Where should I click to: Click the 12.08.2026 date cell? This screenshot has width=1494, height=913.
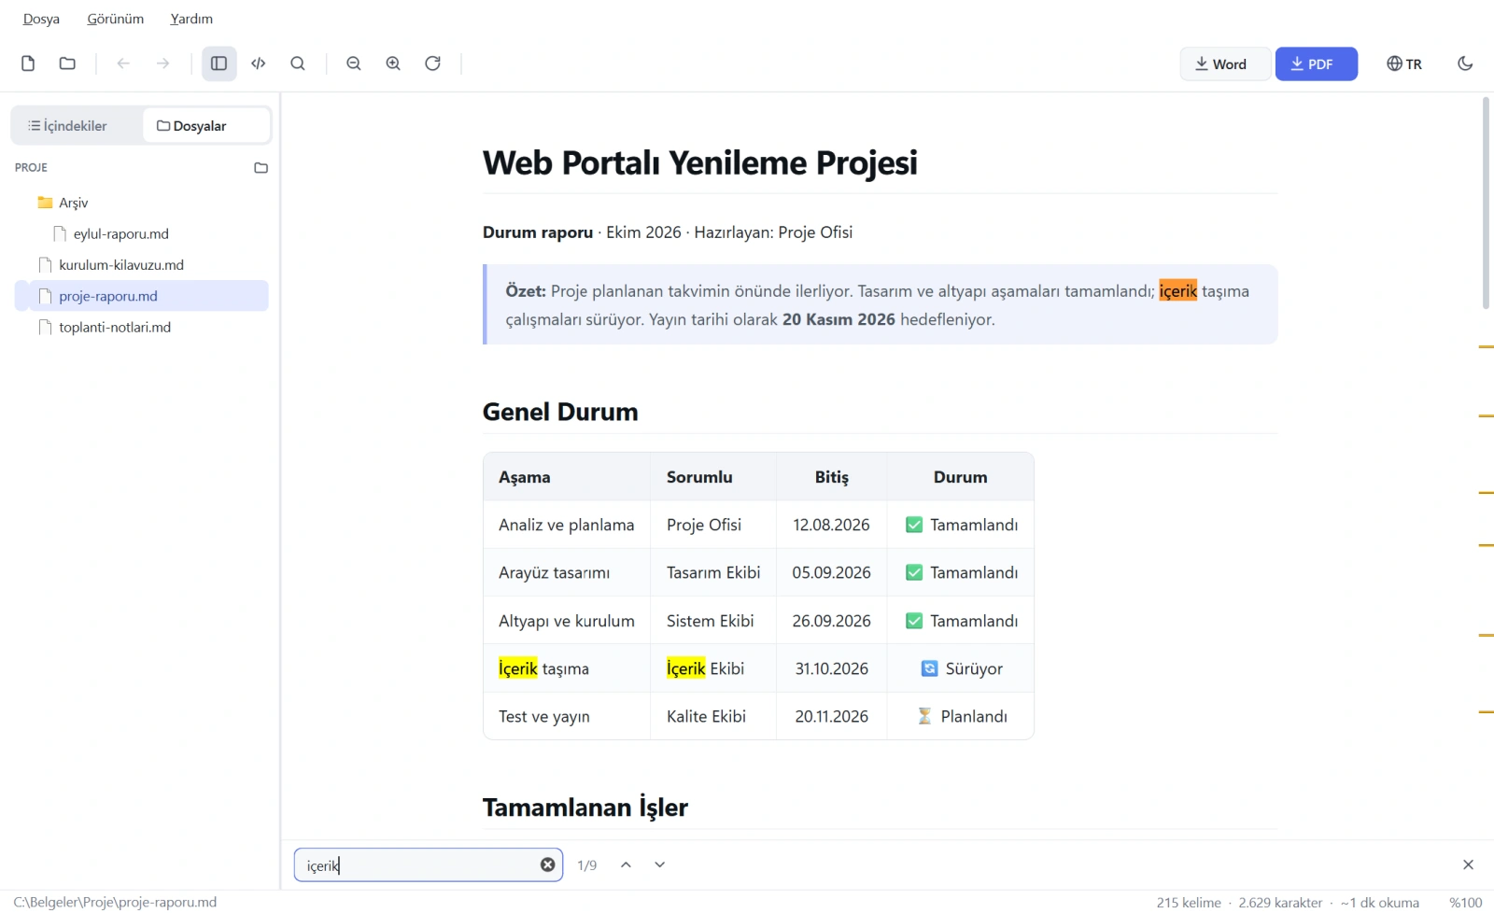pyautogui.click(x=831, y=525)
